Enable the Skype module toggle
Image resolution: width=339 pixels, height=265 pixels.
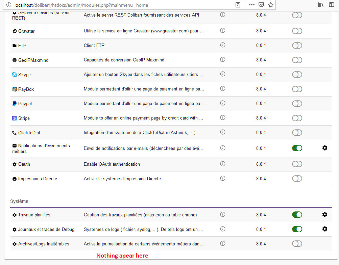click(x=297, y=75)
